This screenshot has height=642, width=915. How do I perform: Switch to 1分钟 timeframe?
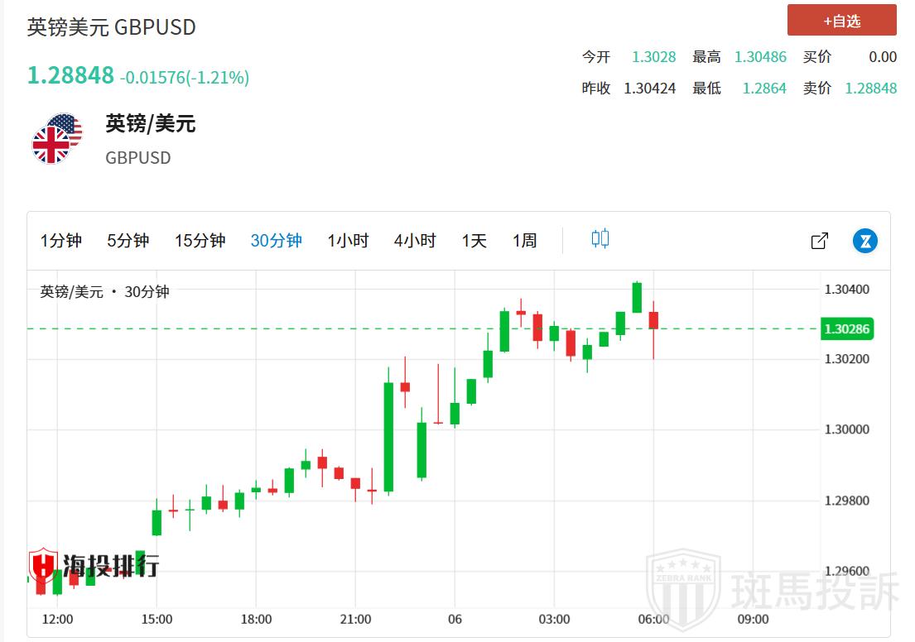61,241
